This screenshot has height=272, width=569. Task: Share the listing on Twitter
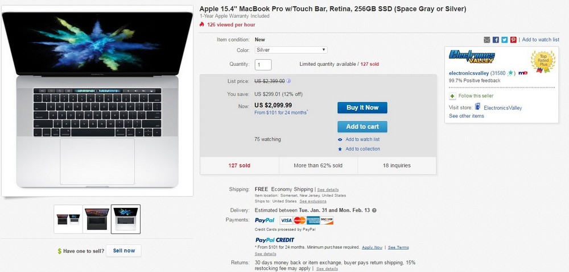(x=504, y=40)
